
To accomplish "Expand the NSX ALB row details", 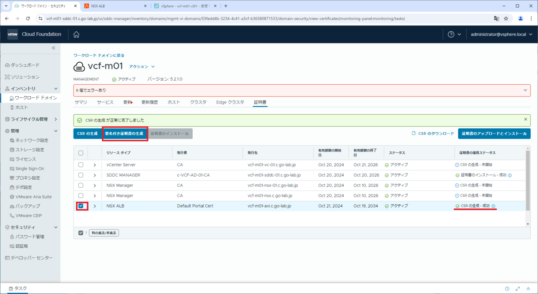I will (95, 206).
